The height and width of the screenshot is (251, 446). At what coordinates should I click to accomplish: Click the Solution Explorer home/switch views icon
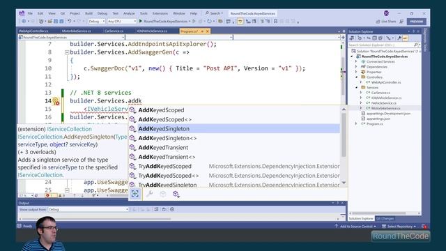[x=351, y=38]
